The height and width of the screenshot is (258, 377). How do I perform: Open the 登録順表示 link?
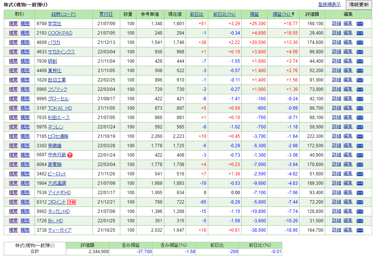(x=329, y=5)
